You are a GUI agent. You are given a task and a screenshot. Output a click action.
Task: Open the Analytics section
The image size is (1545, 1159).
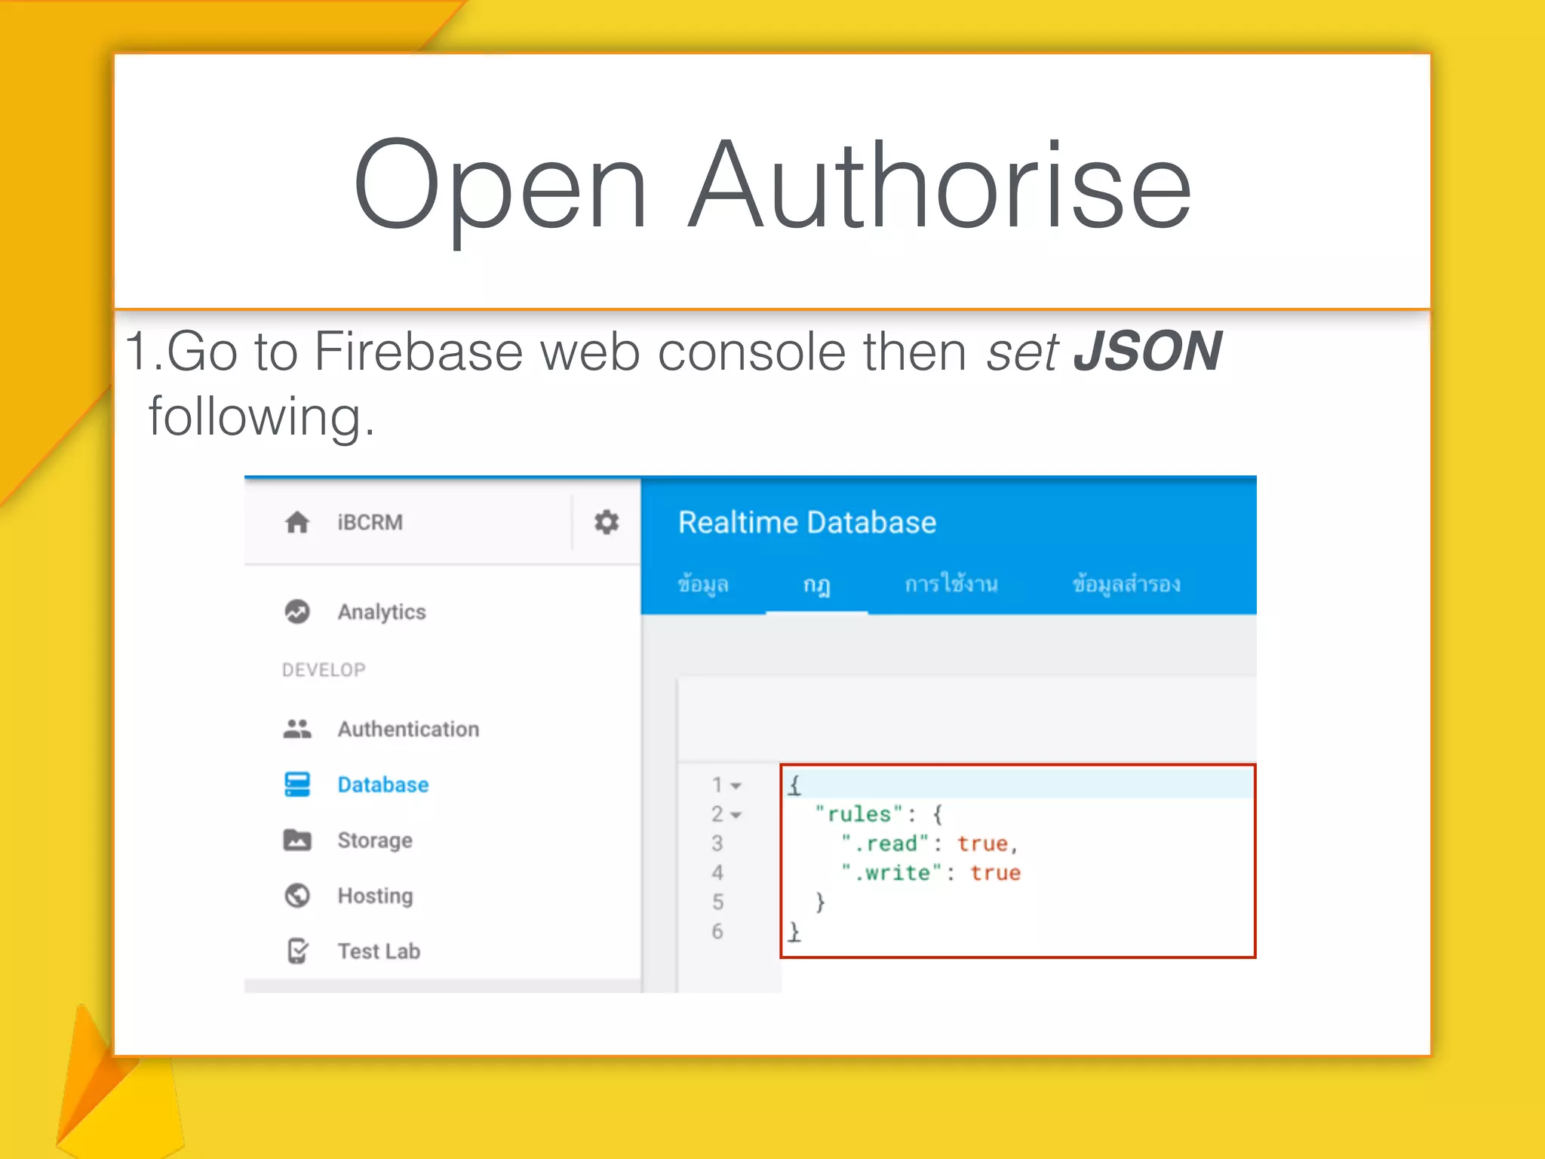382,612
